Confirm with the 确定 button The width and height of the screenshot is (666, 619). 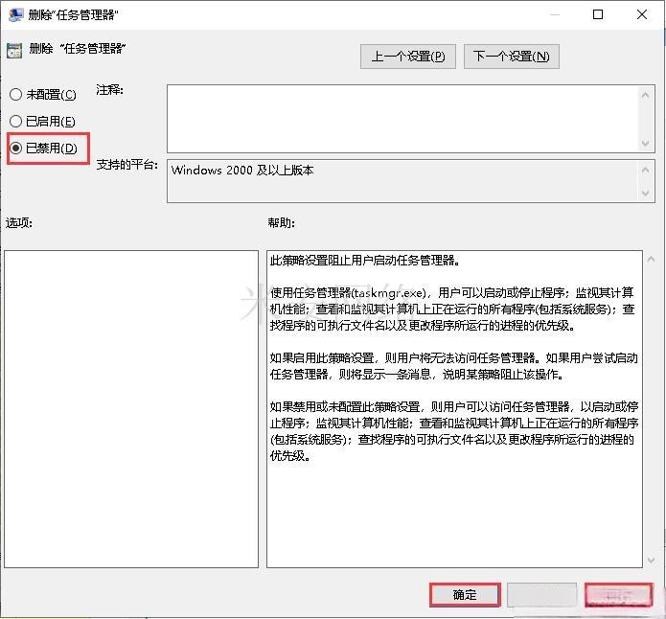point(465,595)
